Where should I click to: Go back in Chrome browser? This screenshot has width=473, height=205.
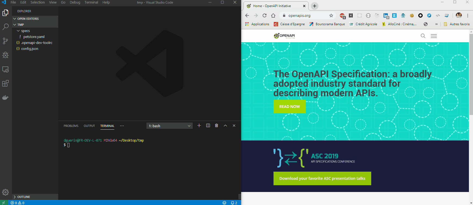[x=247, y=15]
